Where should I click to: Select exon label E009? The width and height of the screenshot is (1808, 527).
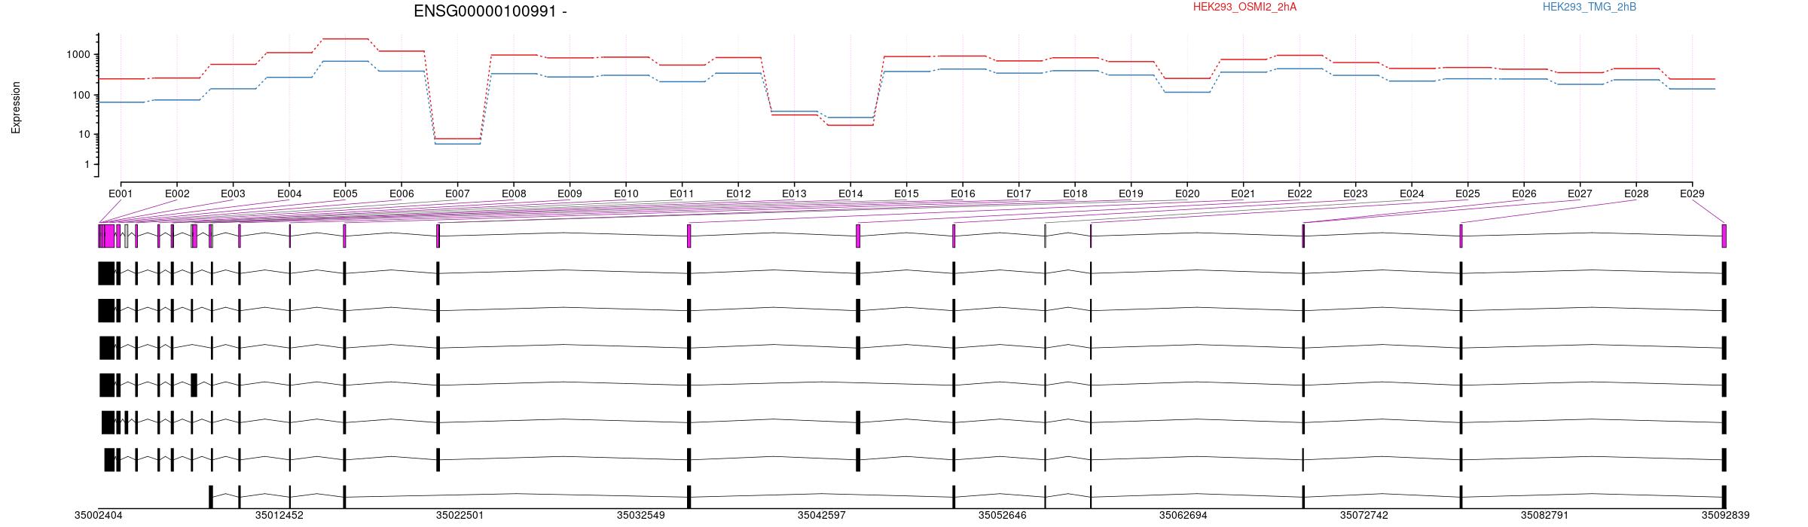coord(570,193)
